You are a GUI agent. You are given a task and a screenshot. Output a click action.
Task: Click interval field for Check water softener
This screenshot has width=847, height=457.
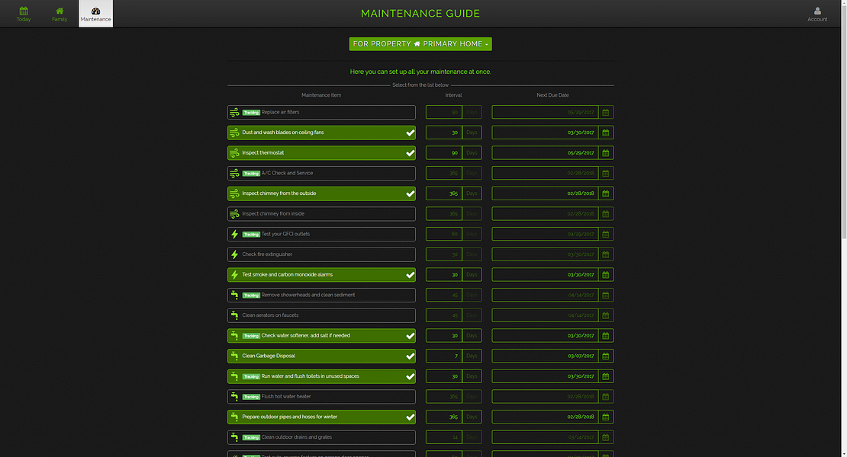[x=443, y=336]
